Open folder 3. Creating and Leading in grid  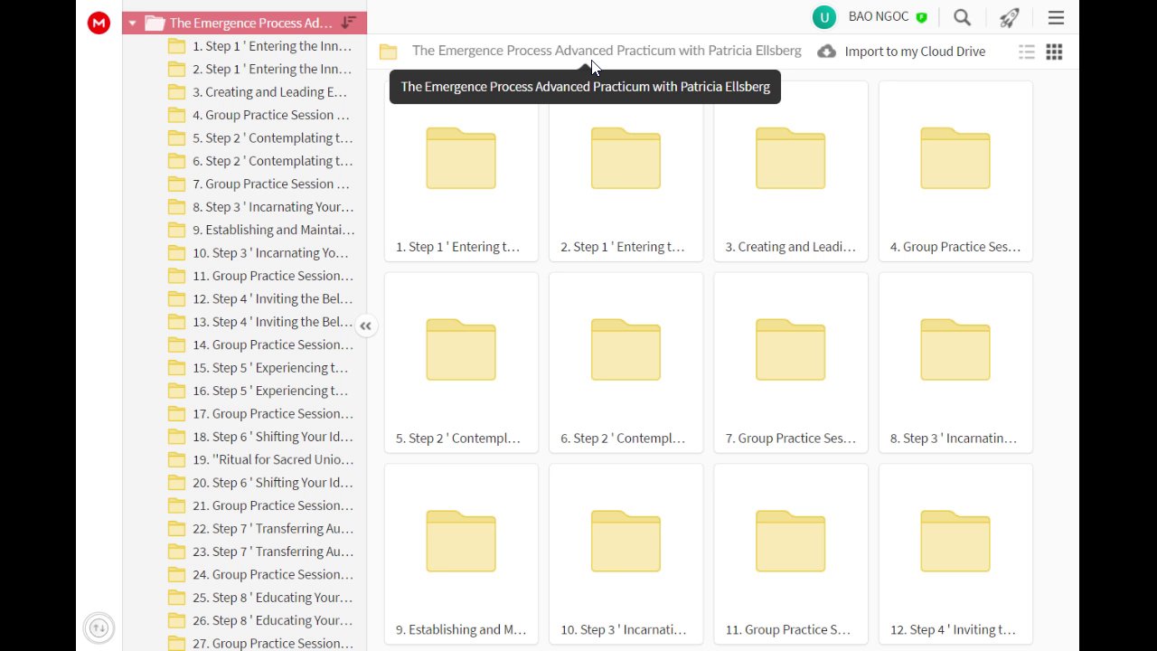point(791,171)
